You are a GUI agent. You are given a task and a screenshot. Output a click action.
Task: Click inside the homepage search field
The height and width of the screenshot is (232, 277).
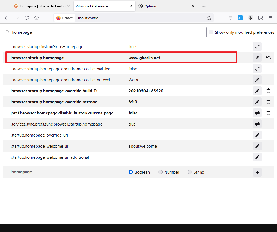(105, 32)
